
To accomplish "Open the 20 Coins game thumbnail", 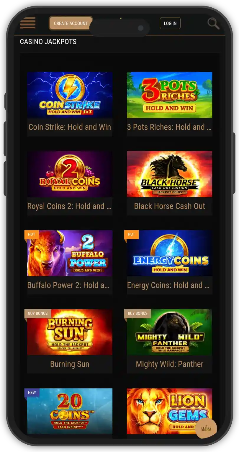I will 70,411.
